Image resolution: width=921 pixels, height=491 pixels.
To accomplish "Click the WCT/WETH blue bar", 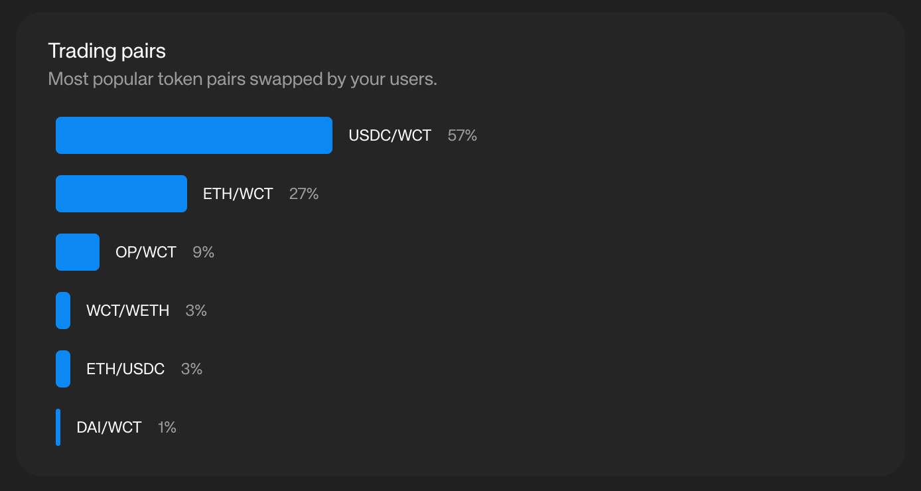I will click(x=63, y=311).
